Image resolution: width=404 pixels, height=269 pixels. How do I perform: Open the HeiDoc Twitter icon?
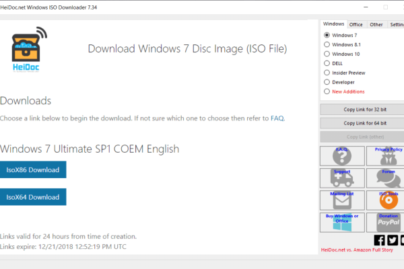pyautogui.click(x=392, y=240)
